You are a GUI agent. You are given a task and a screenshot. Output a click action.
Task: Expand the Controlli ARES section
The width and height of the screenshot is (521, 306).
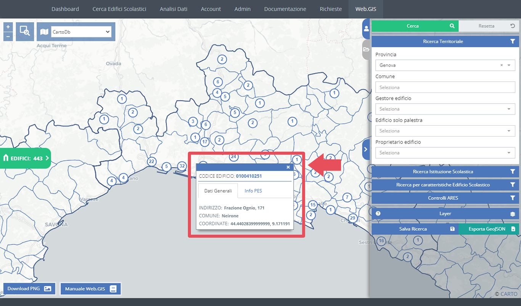[445, 198]
